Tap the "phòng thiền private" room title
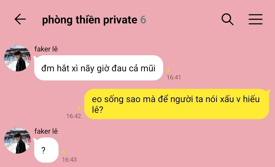 point(90,20)
